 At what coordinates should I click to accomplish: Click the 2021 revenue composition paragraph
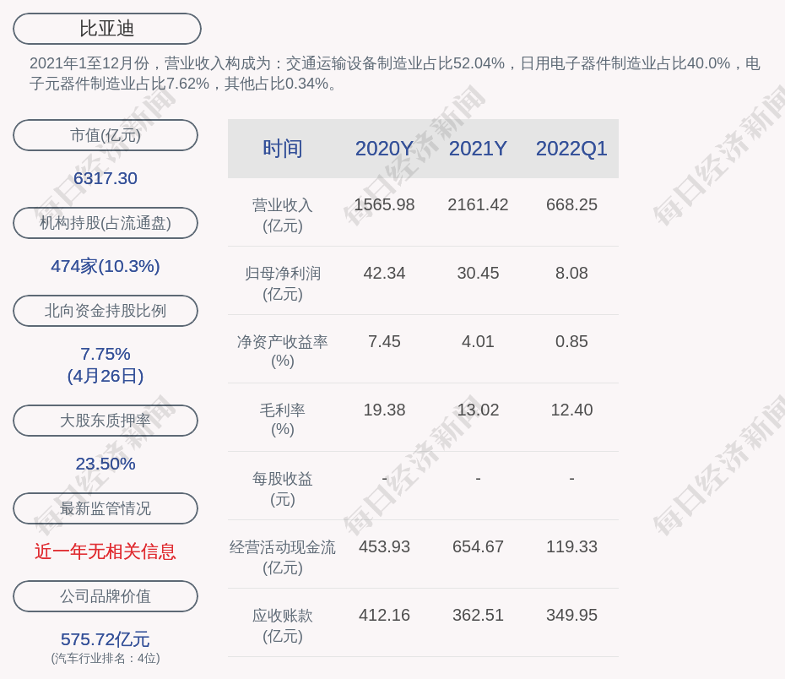[395, 73]
